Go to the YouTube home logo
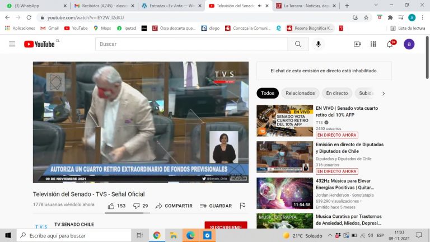The height and width of the screenshot is (242, 430). pos(39,44)
